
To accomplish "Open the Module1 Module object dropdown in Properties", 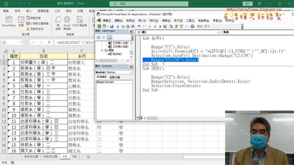I will 131,72.
